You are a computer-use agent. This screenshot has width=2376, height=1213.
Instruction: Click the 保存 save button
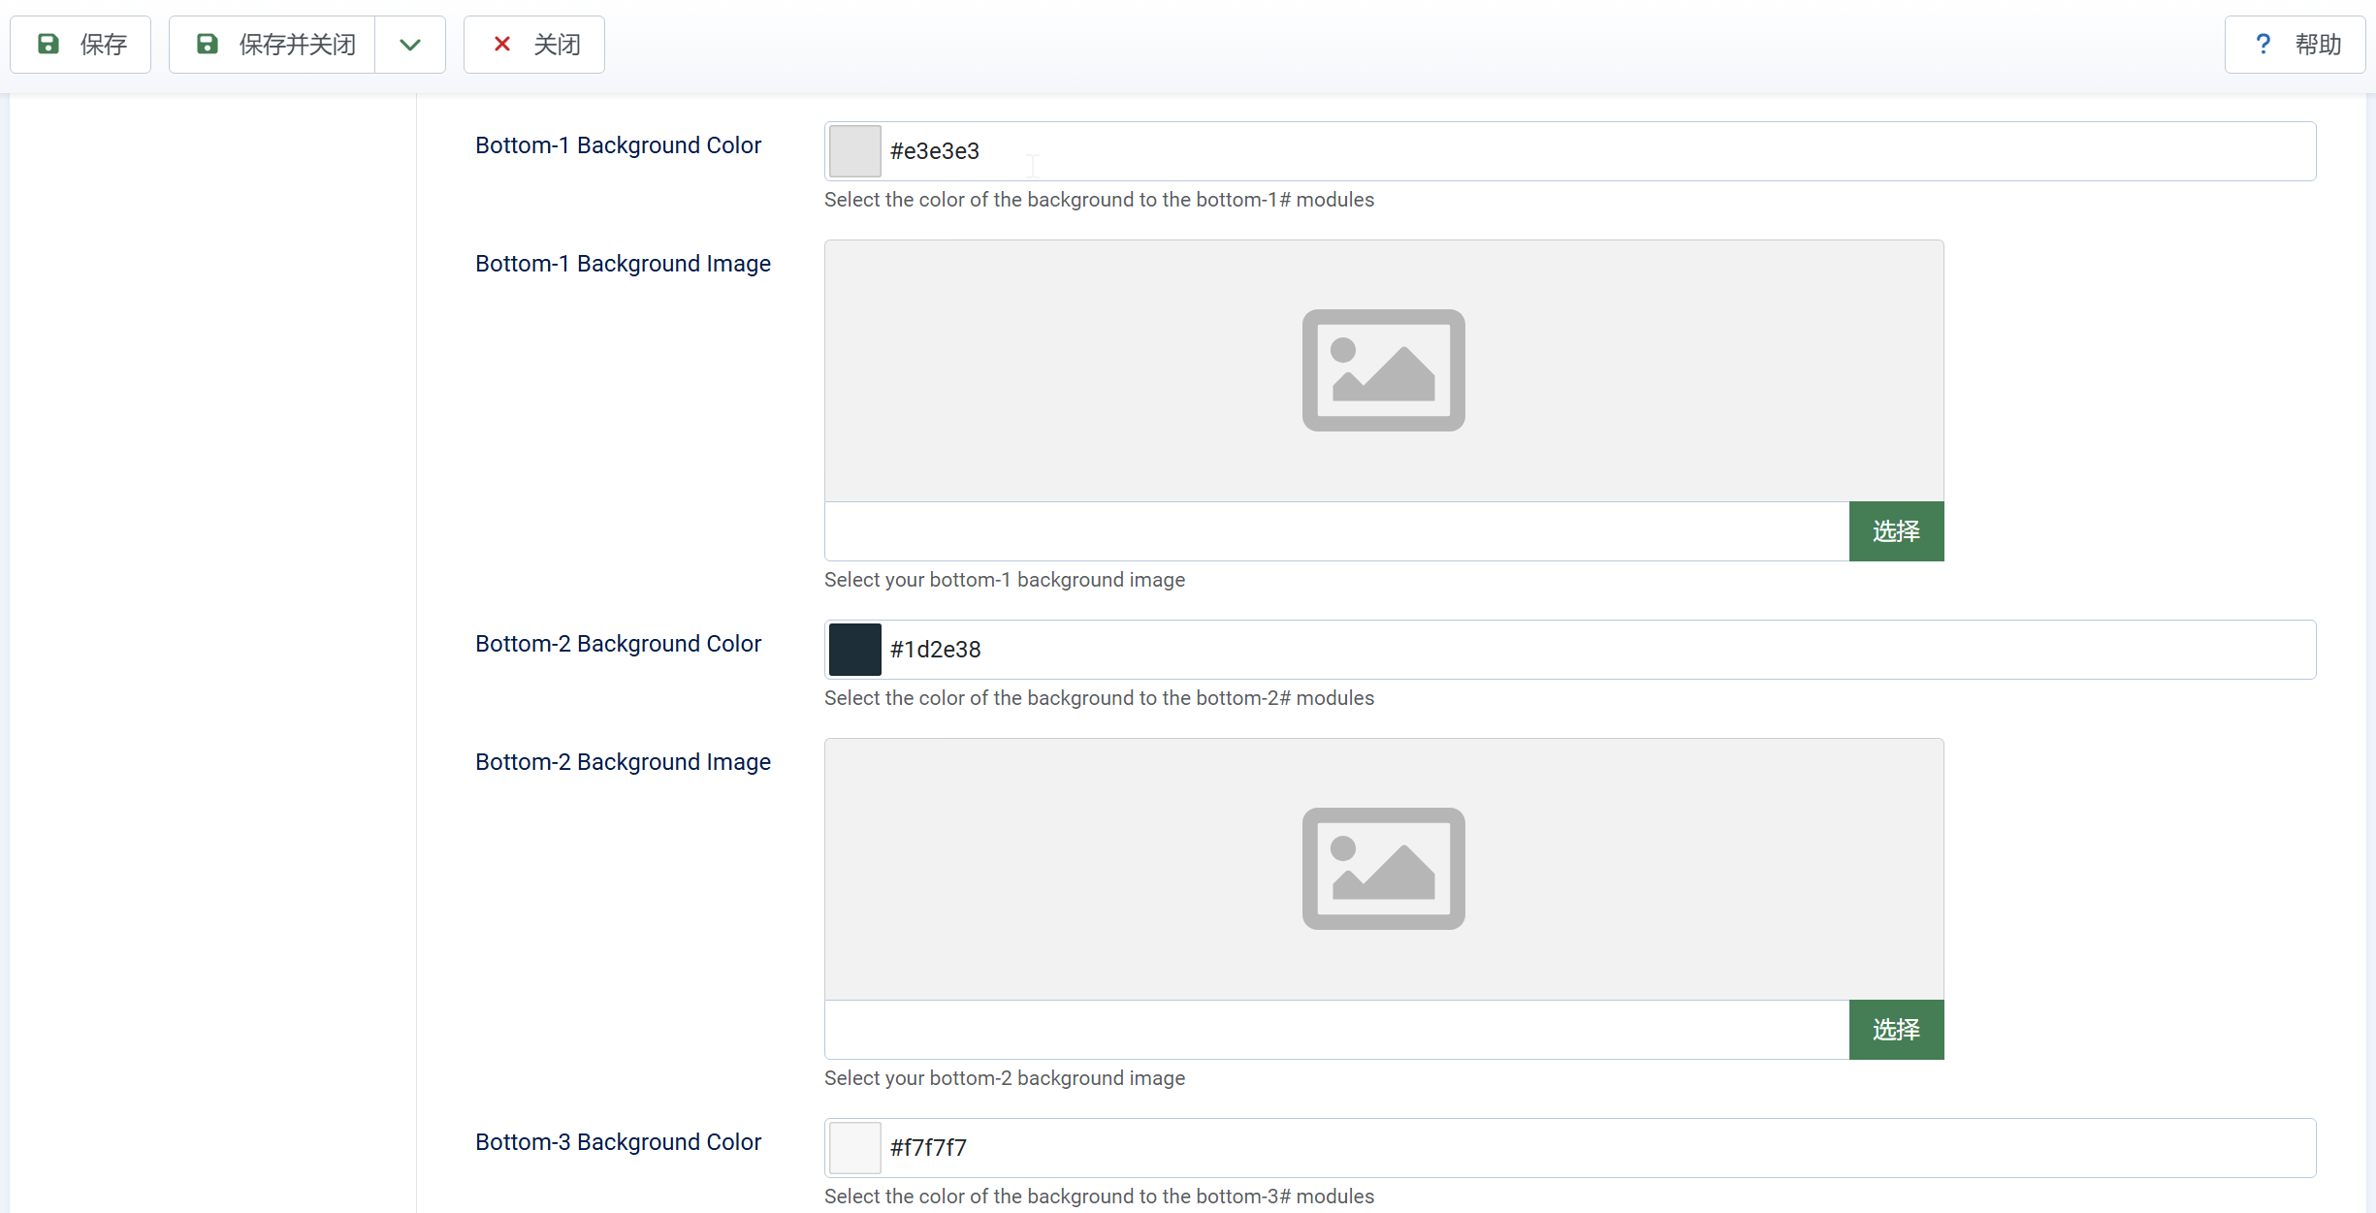tap(81, 45)
